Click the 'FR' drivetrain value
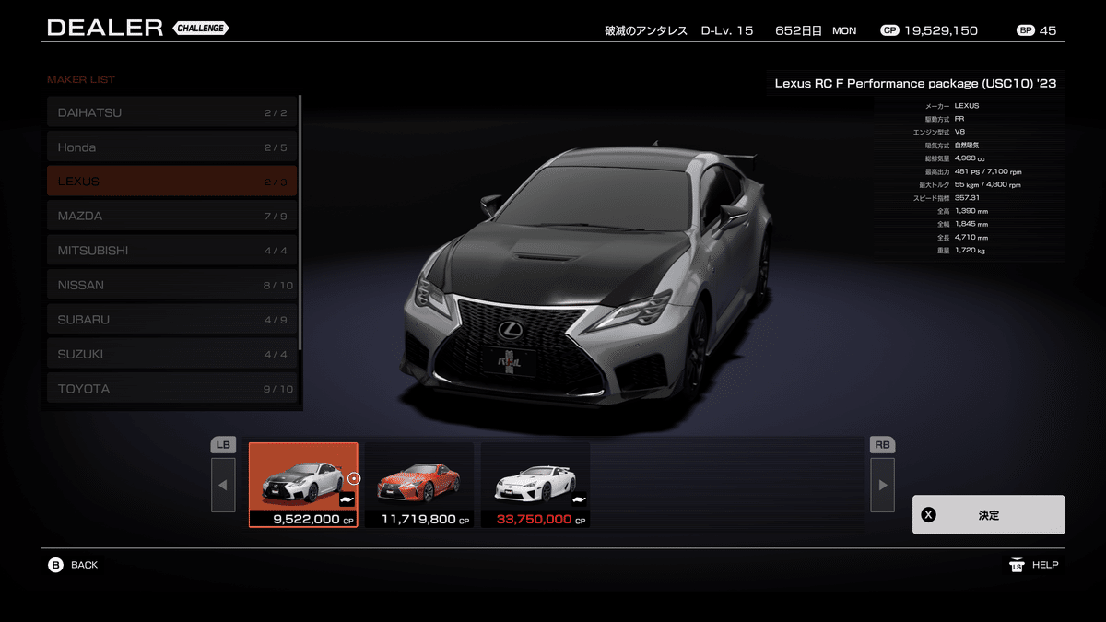Viewport: 1106px width, 622px height. click(959, 119)
